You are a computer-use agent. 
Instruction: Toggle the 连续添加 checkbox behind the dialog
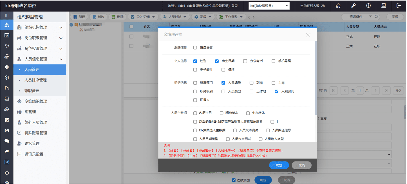click(234, 180)
